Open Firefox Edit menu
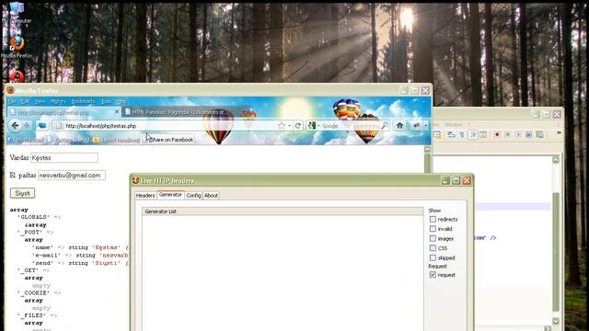 25,101
